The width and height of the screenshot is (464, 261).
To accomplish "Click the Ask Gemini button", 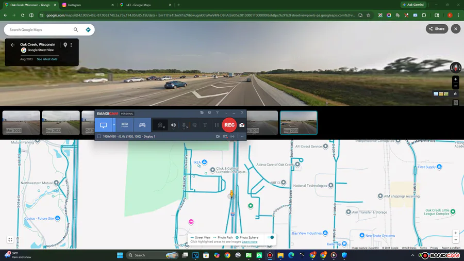I will coord(413,5).
